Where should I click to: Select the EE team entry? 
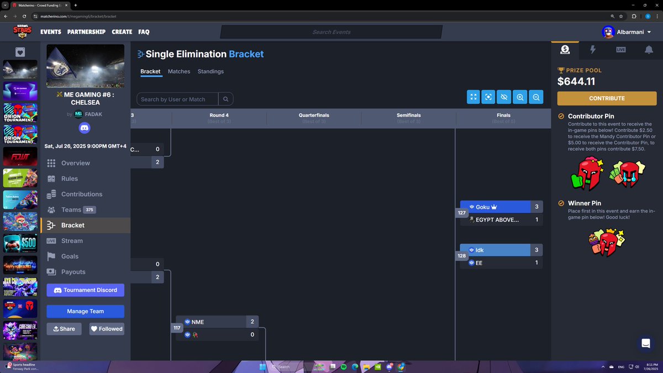coord(502,262)
